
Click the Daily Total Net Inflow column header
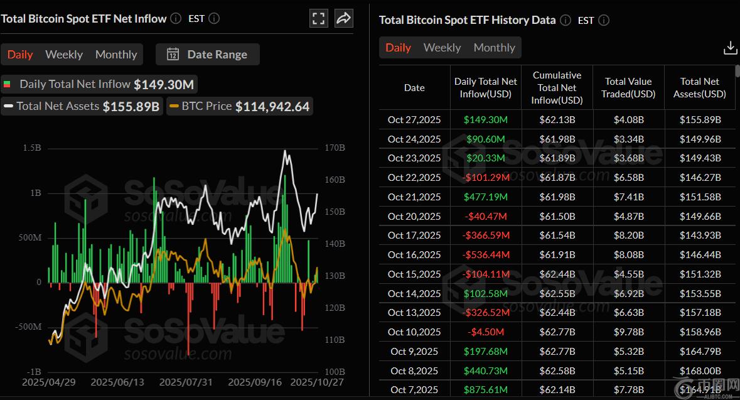pos(486,88)
